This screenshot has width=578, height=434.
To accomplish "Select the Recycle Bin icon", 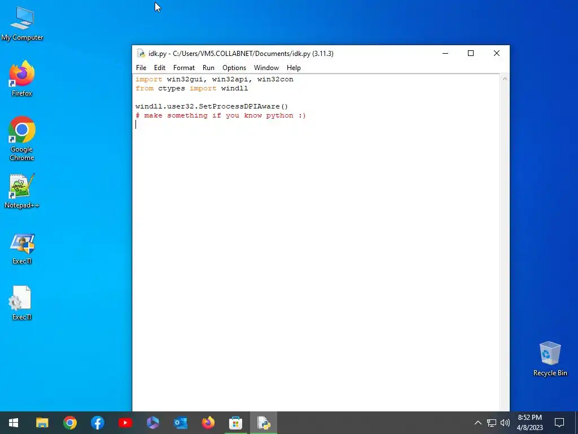I will click(550, 359).
